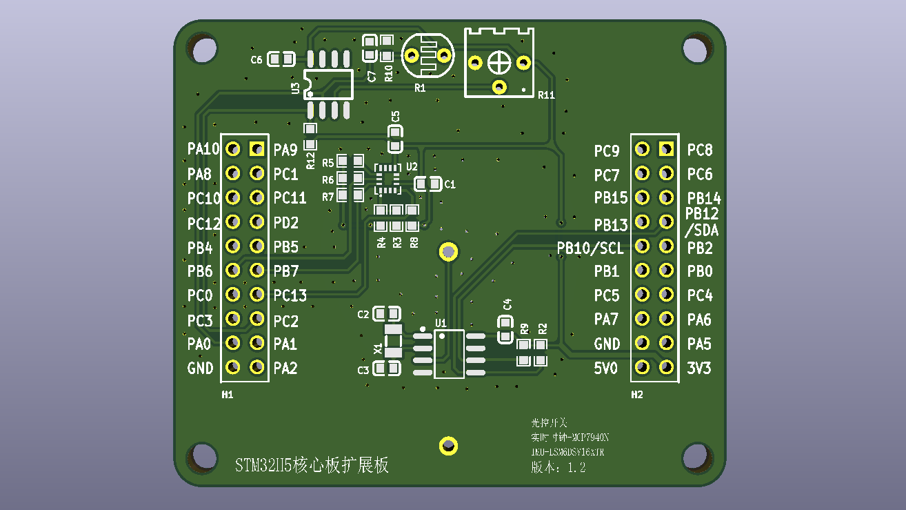Click the 3V3 pin on header H2
Viewport: 906px width, 510px height.
pos(666,367)
